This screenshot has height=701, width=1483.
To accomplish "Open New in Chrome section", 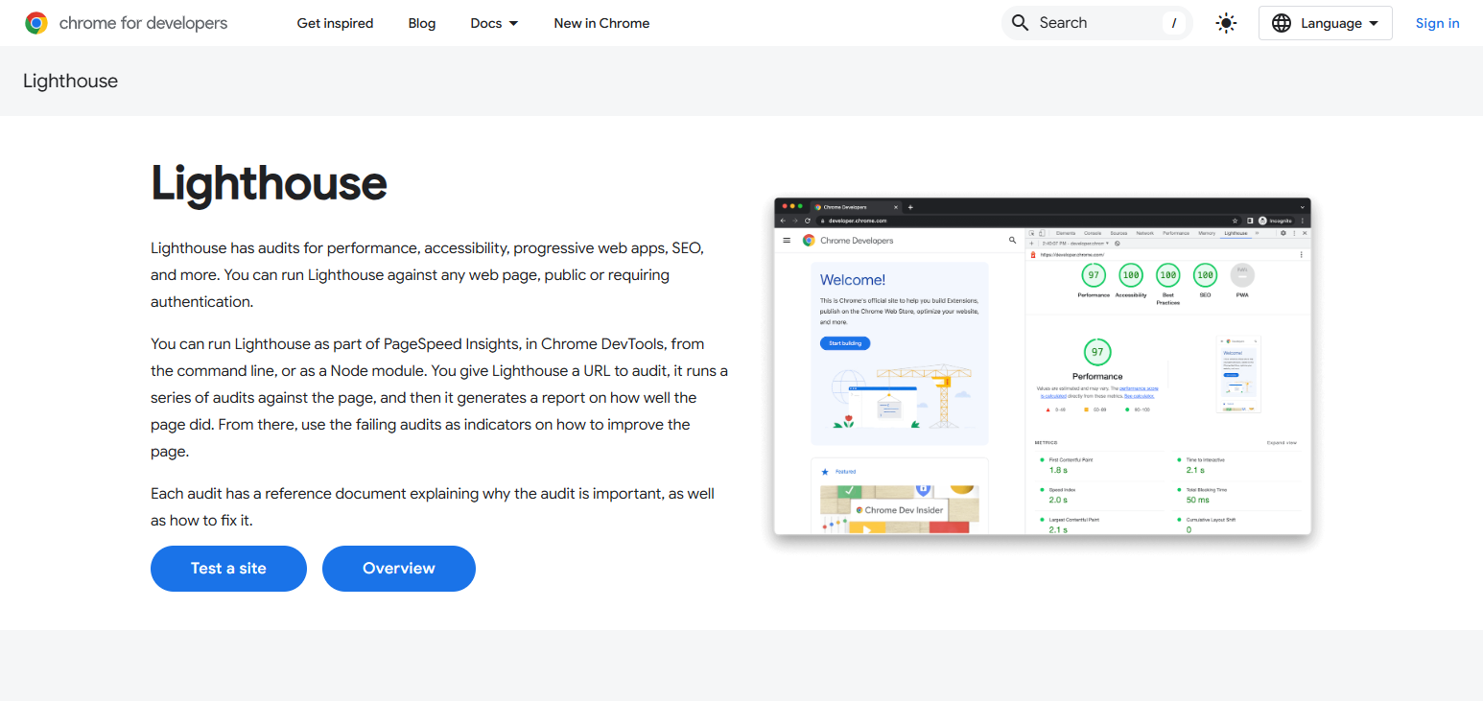I will (x=601, y=23).
